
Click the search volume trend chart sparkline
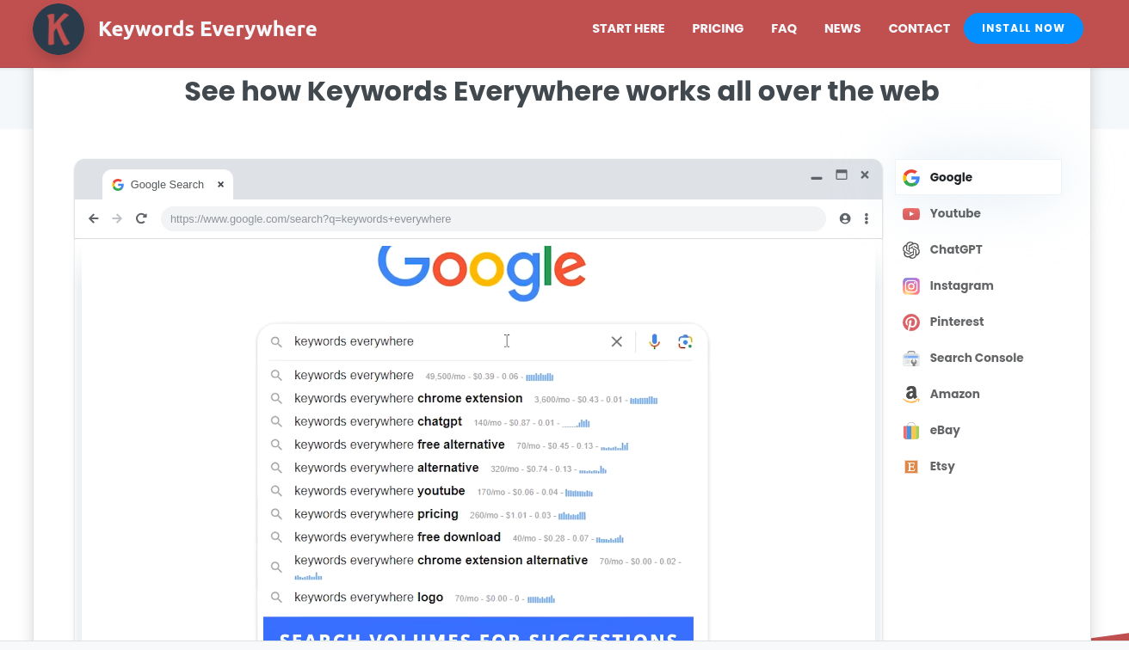point(540,376)
